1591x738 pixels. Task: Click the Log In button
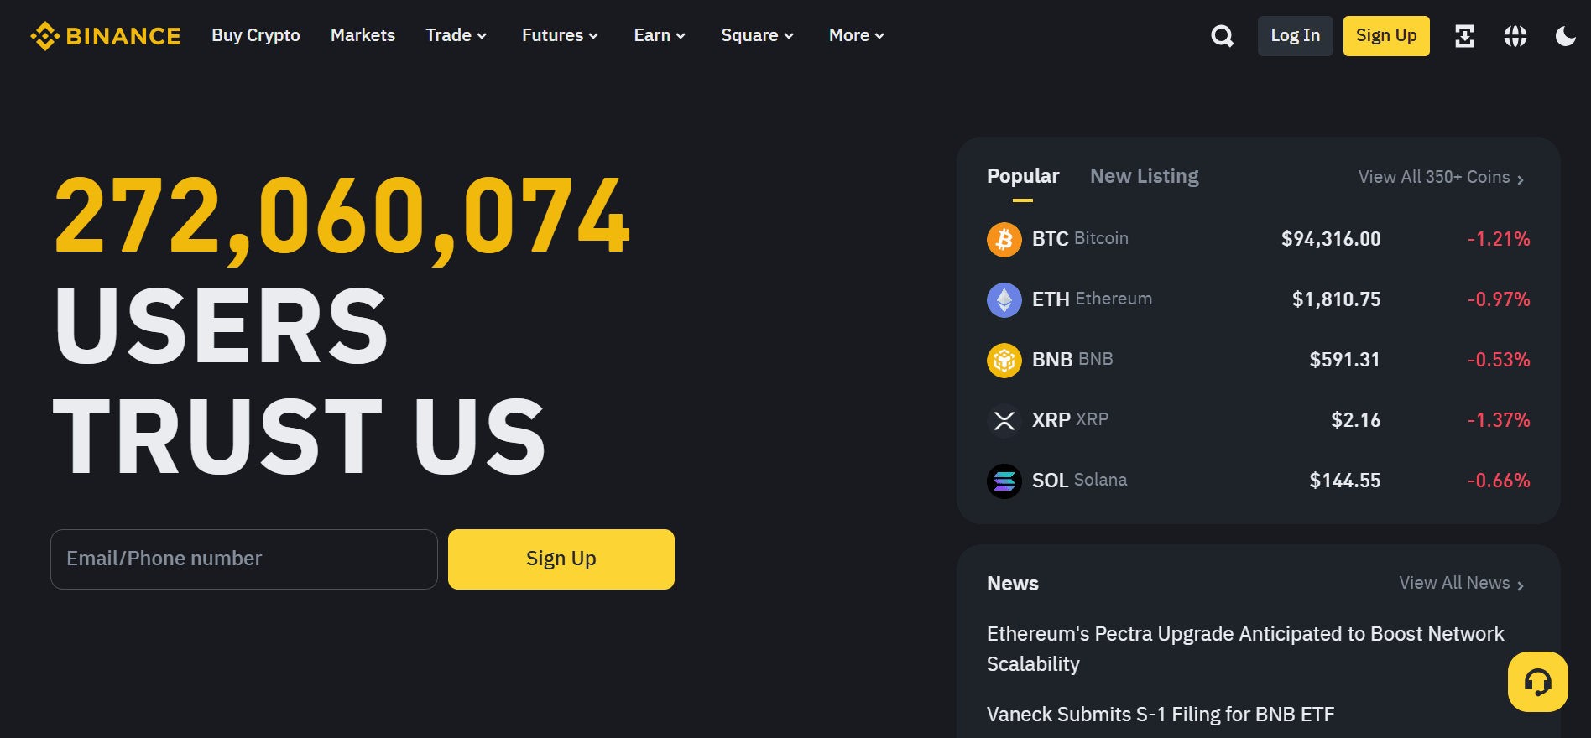tap(1295, 36)
